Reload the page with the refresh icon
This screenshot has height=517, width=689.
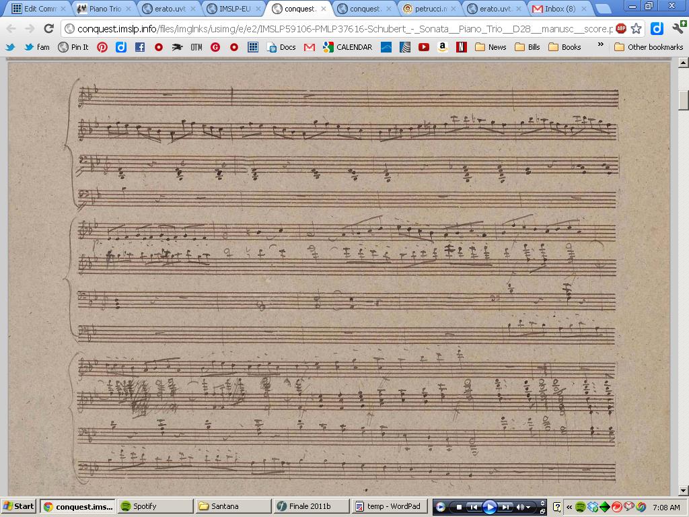click(x=48, y=29)
